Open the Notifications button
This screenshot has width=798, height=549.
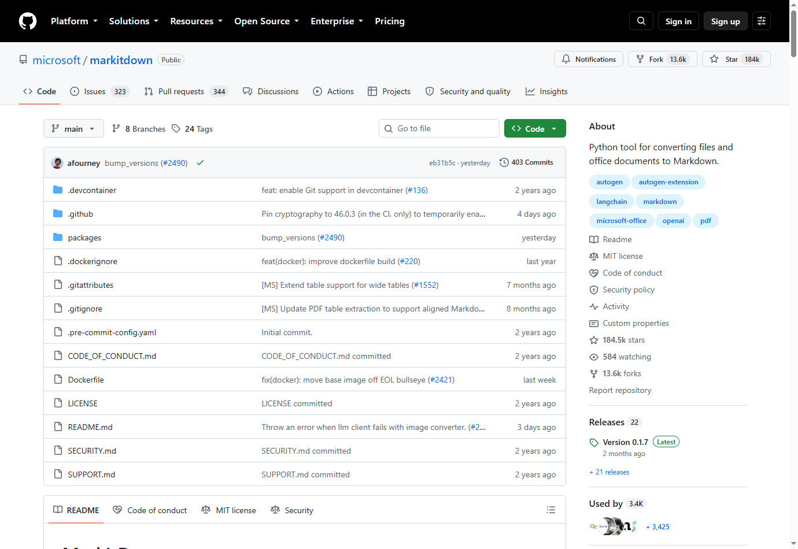[x=589, y=59]
